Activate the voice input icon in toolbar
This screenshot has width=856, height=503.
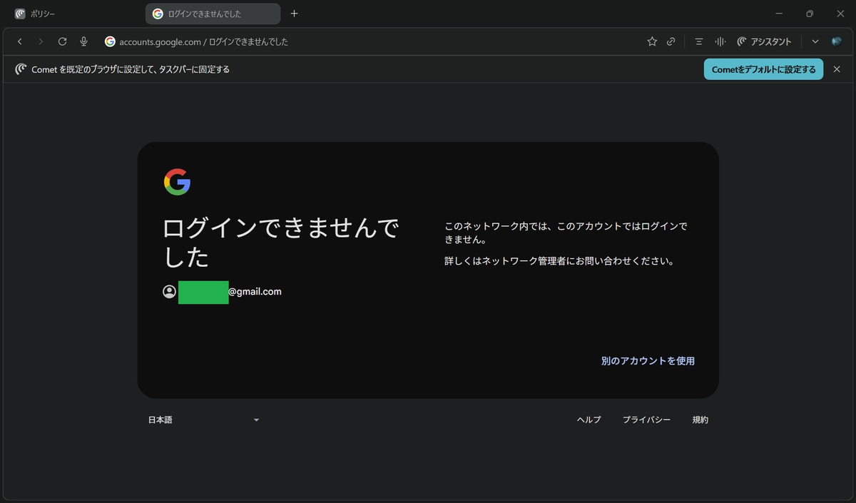click(720, 41)
